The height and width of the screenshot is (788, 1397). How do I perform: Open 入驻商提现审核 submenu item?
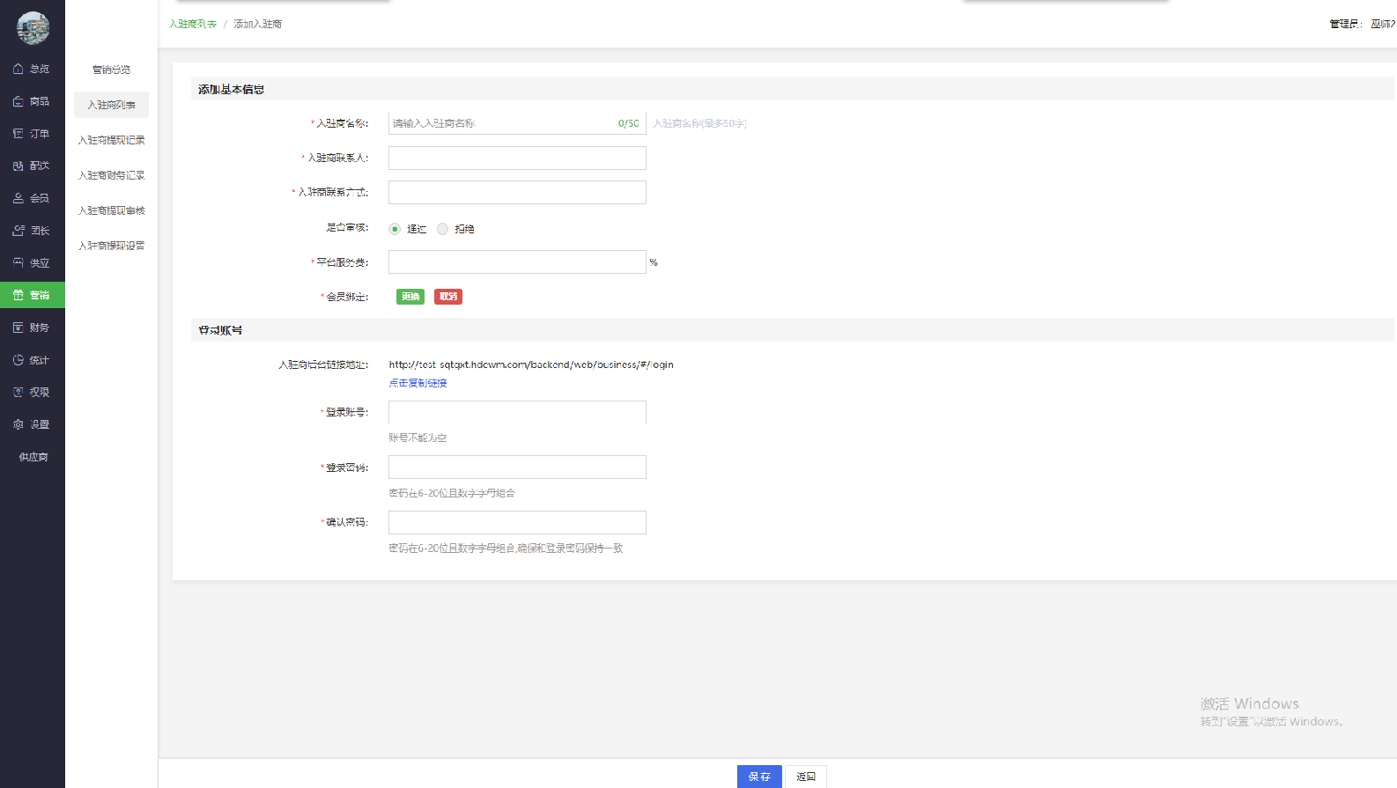point(111,210)
